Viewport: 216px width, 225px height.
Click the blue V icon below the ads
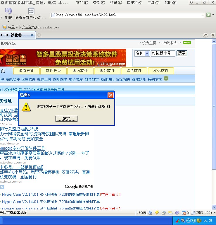pos(2,187)
